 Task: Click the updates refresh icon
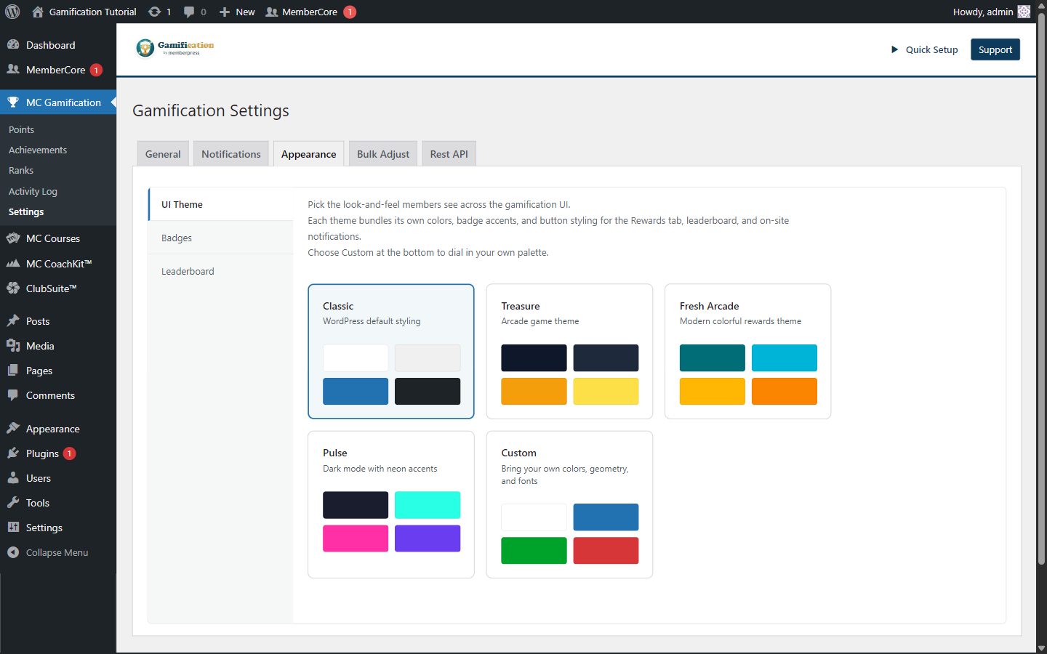click(154, 12)
